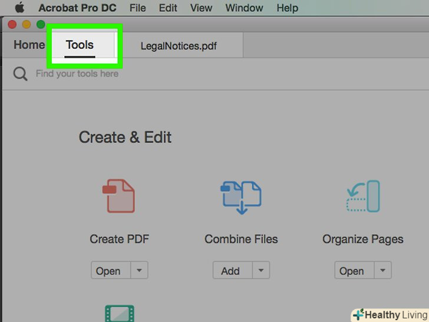Click the Combine Files label
This screenshot has width=429, height=322.
(241, 239)
